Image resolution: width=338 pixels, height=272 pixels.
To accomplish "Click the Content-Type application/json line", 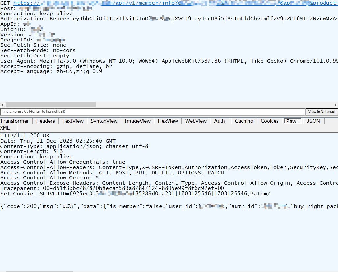I will click(74, 146).
